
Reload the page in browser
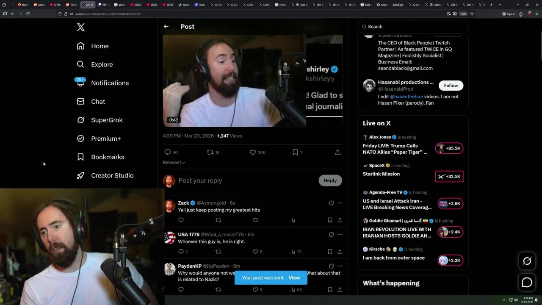(x=28, y=14)
